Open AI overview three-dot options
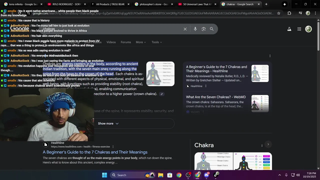This screenshot has width=320, height=180. pos(270,56)
